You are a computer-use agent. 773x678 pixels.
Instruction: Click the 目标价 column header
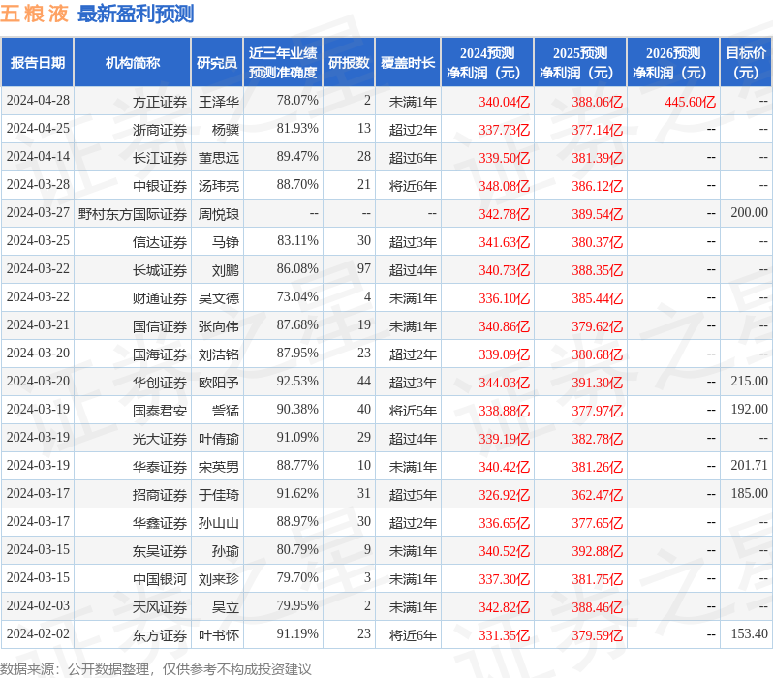click(746, 63)
